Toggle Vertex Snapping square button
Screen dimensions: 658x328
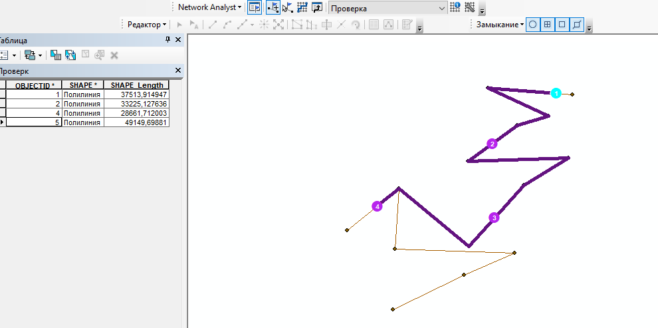coord(562,25)
